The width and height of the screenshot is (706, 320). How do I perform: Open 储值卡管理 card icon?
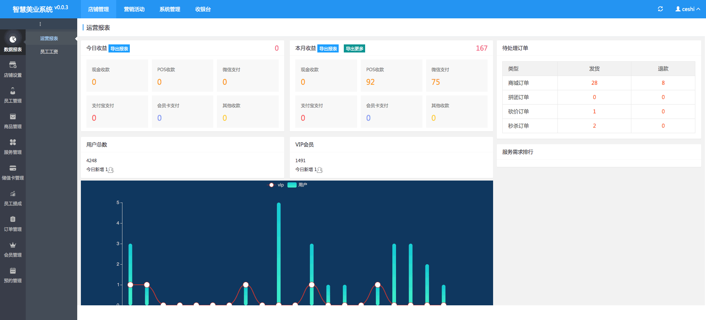[x=13, y=168]
